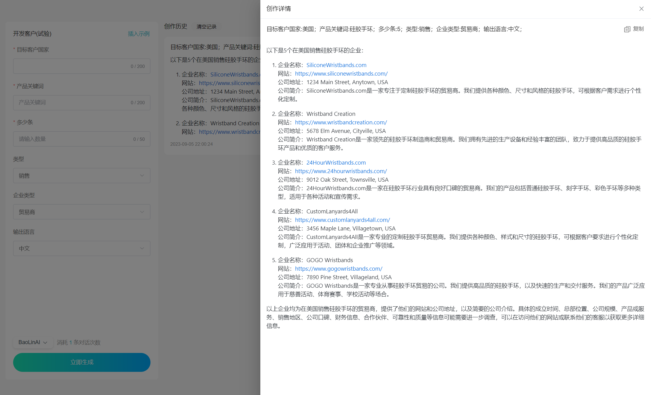This screenshot has height=395, width=651.
Task: Focus the 产品关键词 input field
Action: pyautogui.click(x=82, y=102)
